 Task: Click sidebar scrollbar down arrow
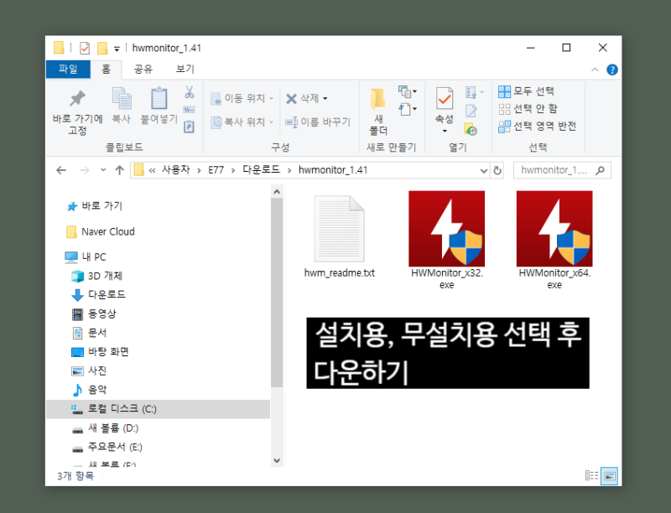(277, 460)
